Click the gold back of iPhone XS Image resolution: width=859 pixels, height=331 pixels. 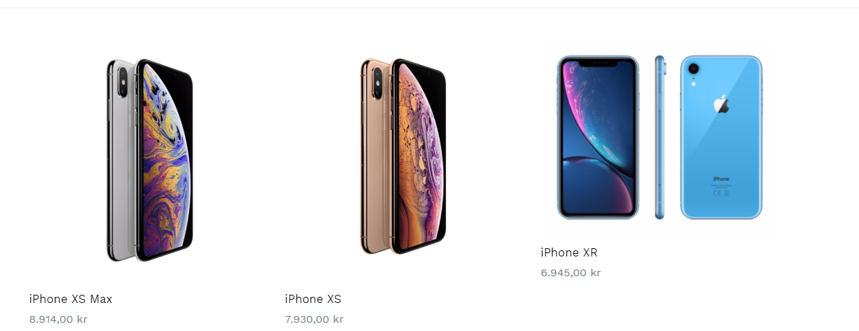coord(374,156)
